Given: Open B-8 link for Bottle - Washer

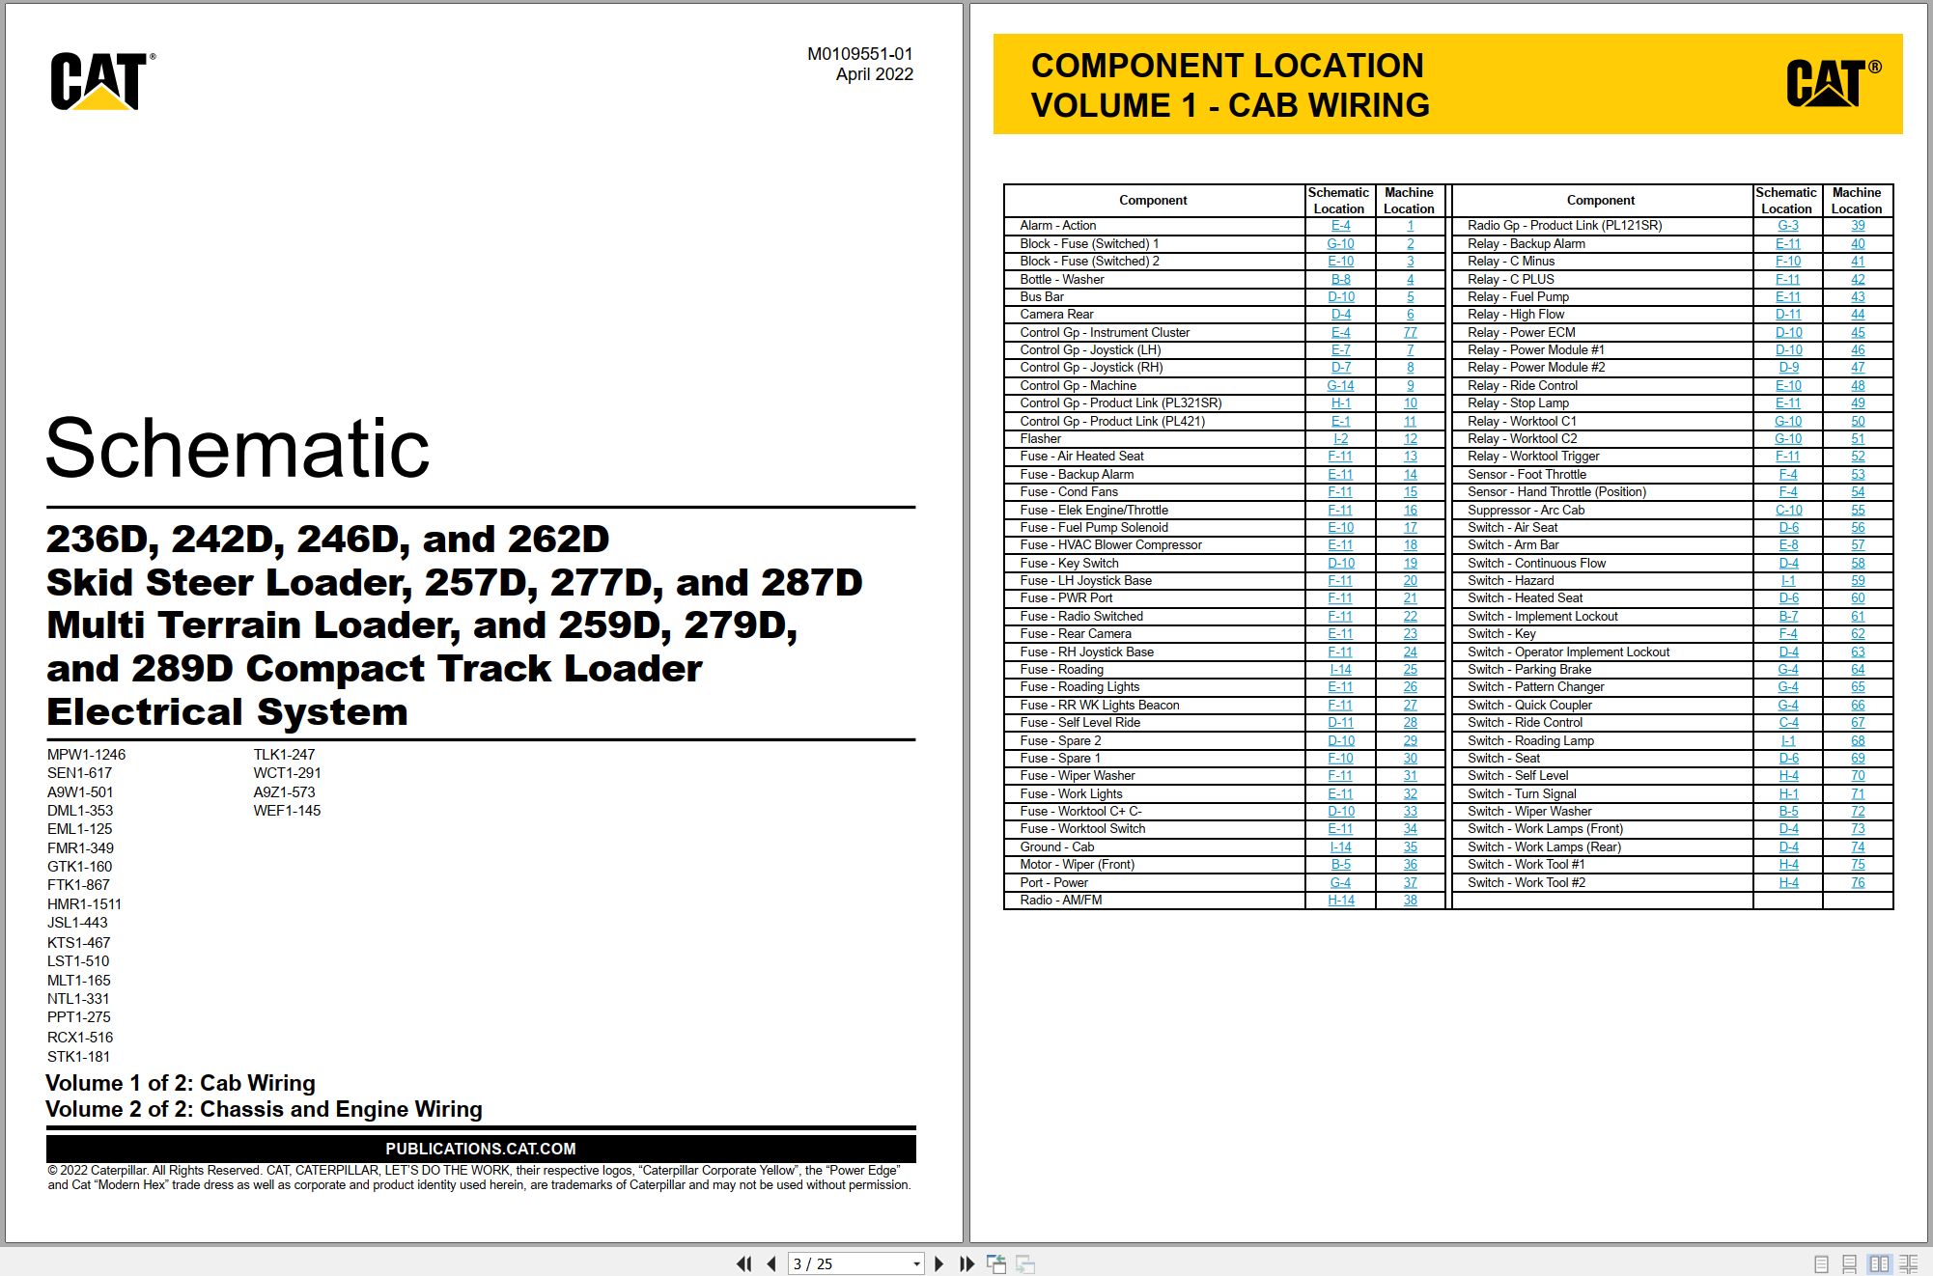Looking at the screenshot, I should tap(1340, 279).
